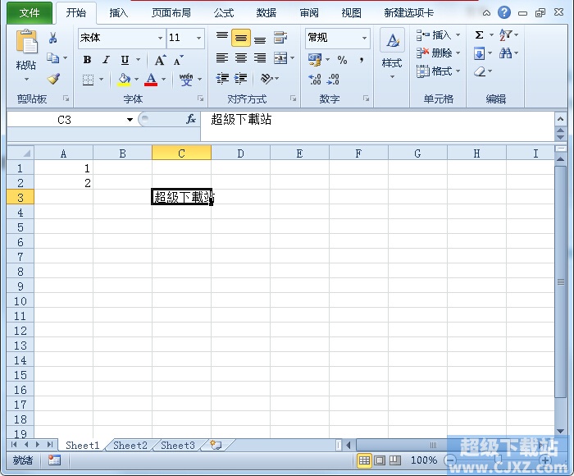
Task: Decrease font size with small A
Action: 178,60
